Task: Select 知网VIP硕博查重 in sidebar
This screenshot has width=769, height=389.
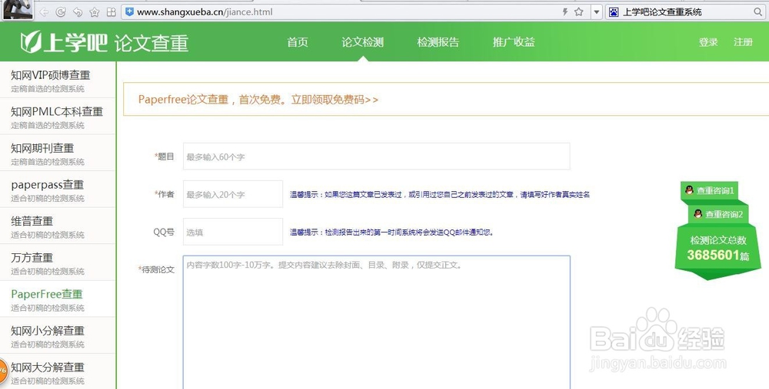Action: (x=58, y=80)
